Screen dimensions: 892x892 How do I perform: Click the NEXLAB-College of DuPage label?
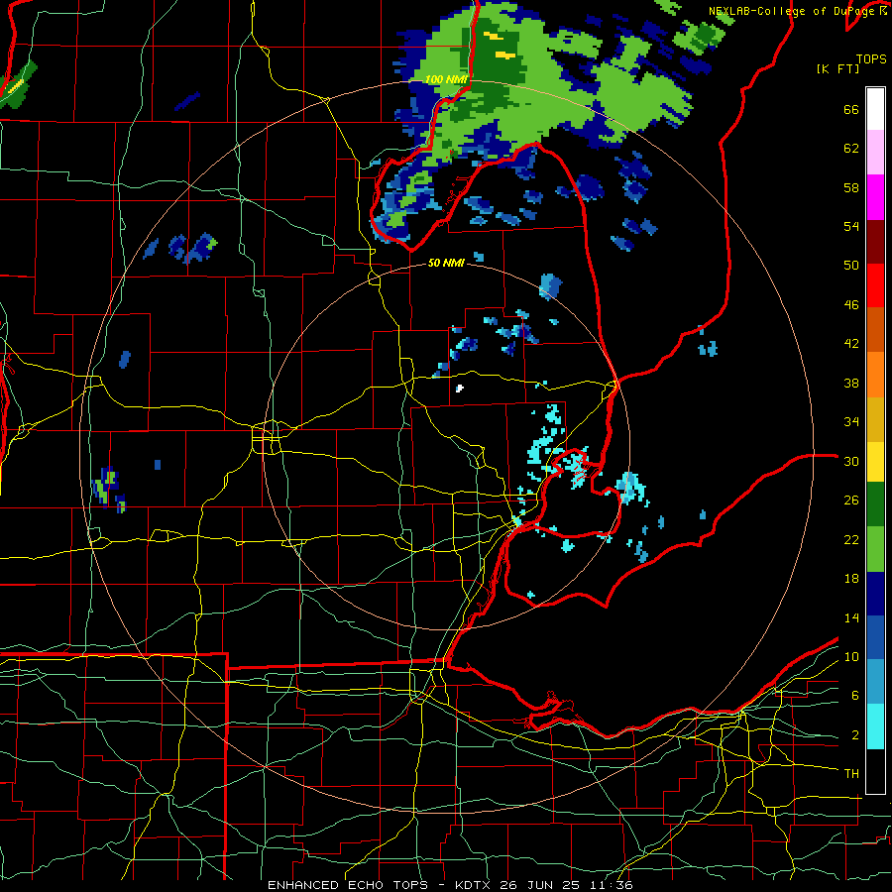click(x=798, y=10)
